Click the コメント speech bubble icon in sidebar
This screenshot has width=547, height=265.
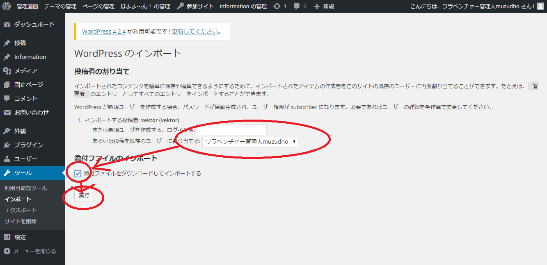click(7, 99)
